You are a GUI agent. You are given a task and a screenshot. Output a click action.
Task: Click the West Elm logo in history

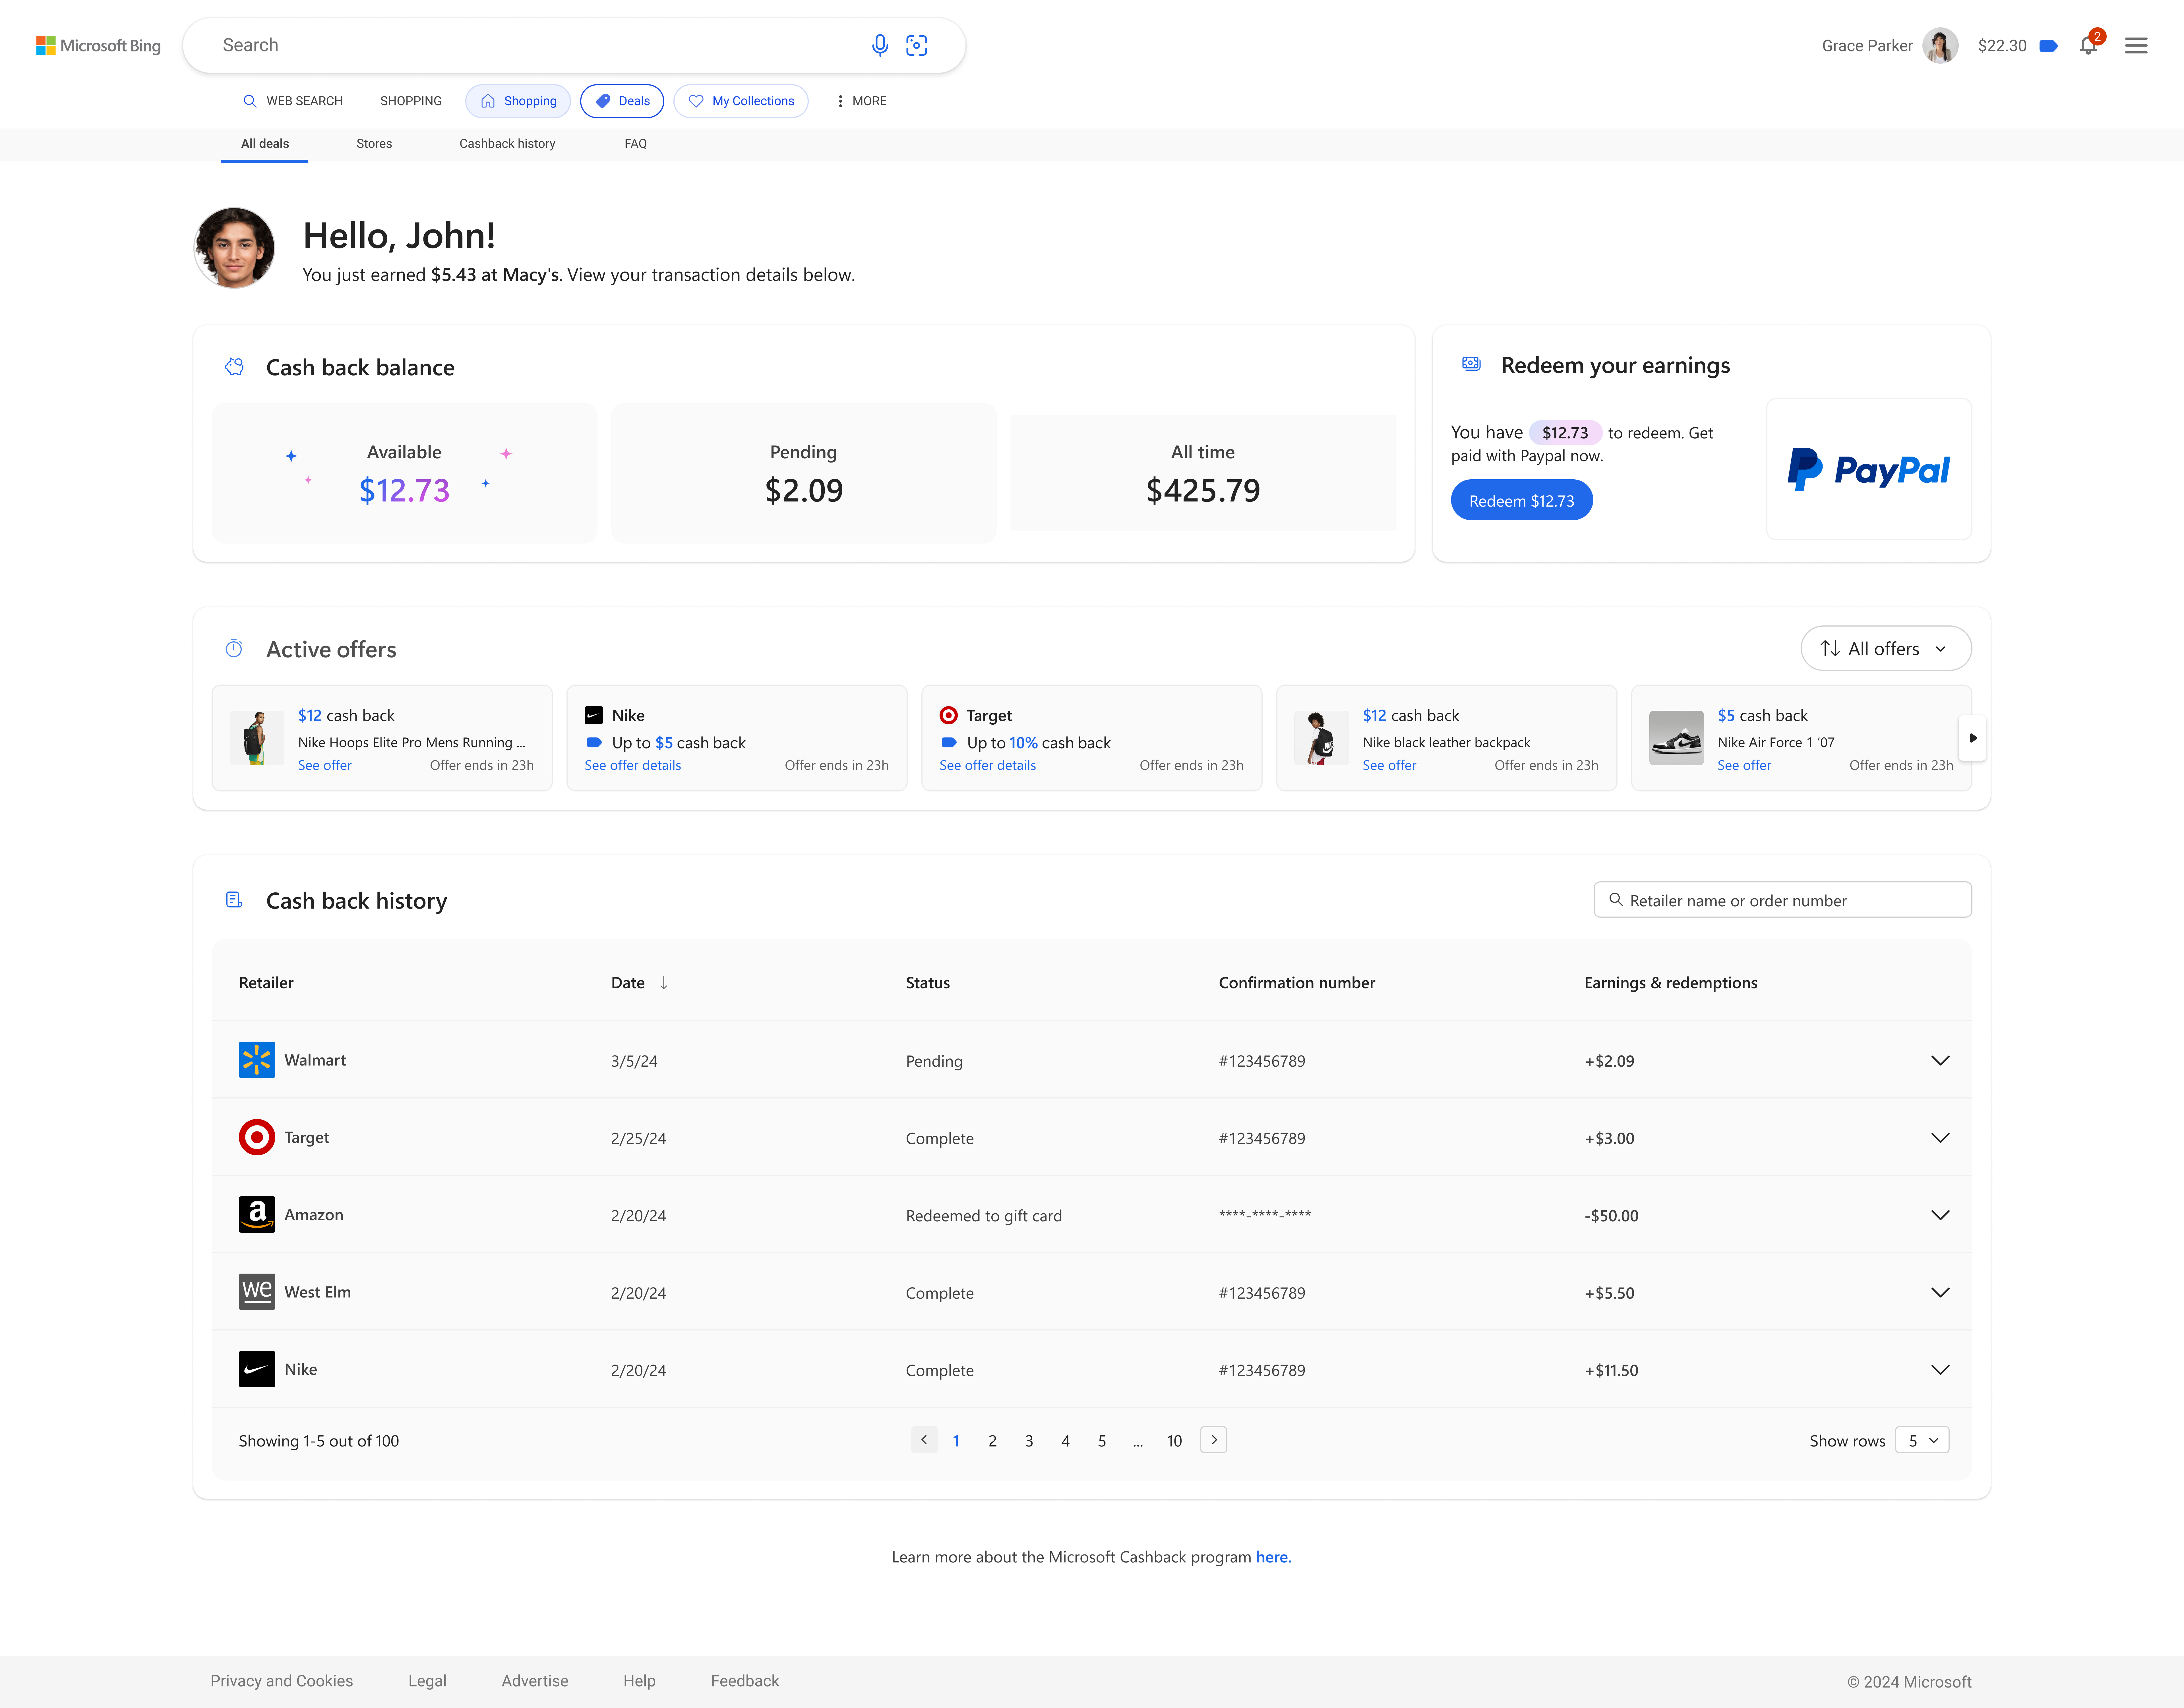(x=257, y=1292)
